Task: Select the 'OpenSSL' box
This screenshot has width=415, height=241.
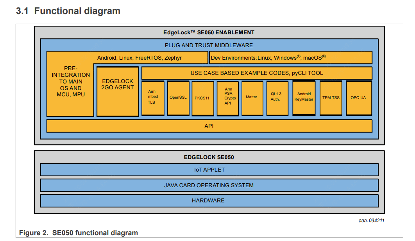Action: (x=178, y=98)
